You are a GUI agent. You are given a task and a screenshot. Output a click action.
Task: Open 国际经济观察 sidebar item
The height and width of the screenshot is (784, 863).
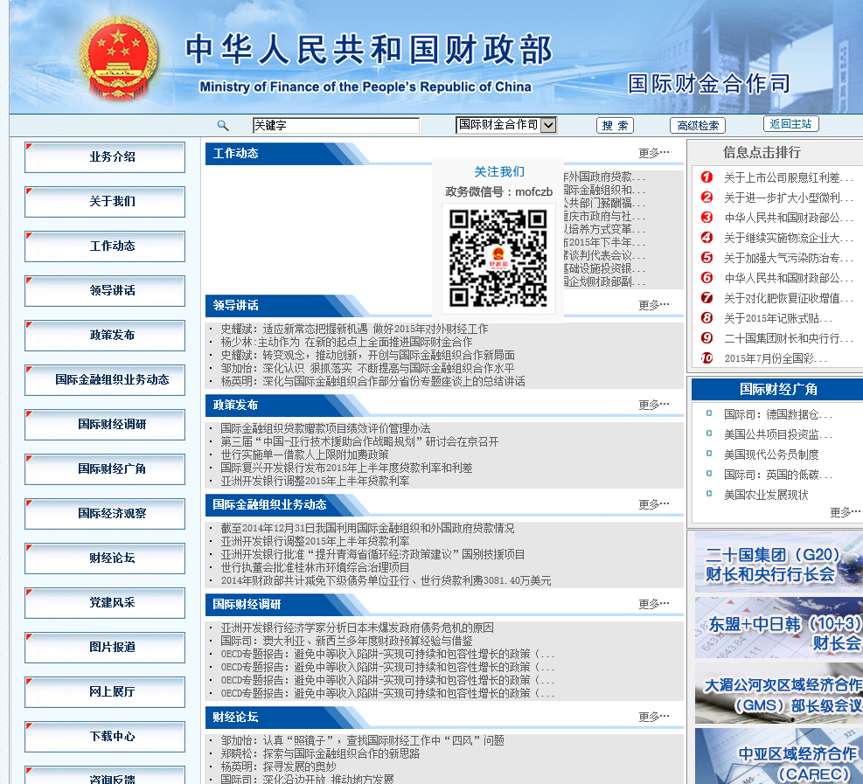[105, 514]
